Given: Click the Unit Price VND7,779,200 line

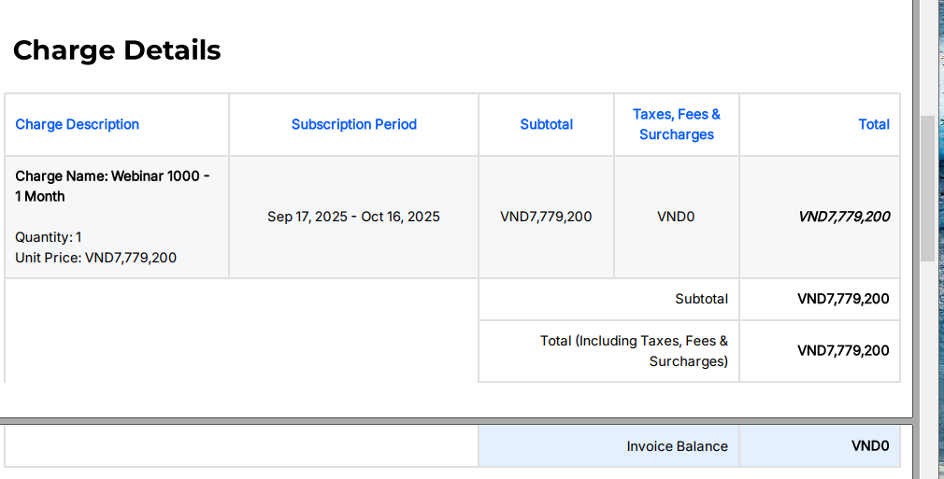Looking at the screenshot, I should (96, 258).
